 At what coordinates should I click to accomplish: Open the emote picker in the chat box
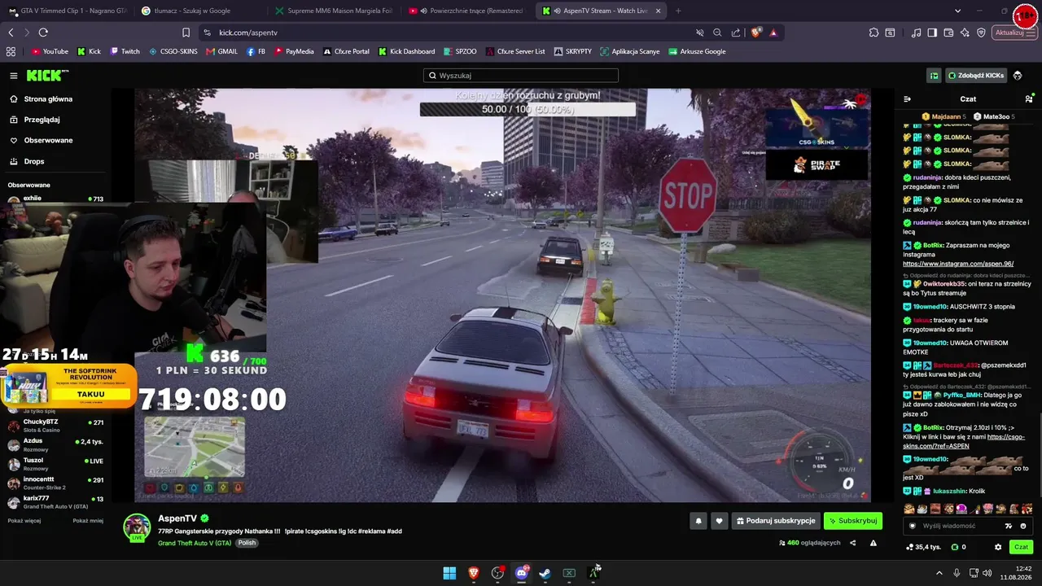1023,526
